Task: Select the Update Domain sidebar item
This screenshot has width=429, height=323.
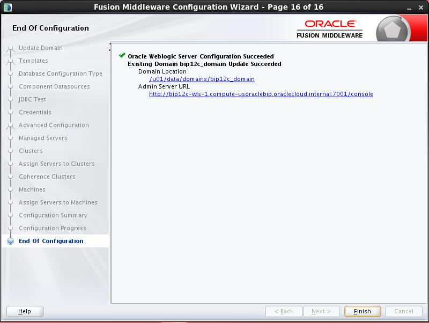Action: (42, 48)
